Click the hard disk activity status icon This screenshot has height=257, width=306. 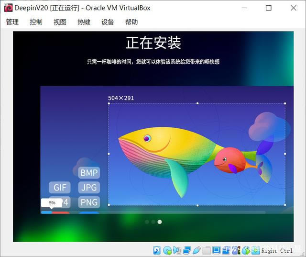pyautogui.click(x=157, y=250)
